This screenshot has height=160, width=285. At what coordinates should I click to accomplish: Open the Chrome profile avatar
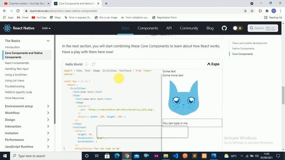[274, 11]
